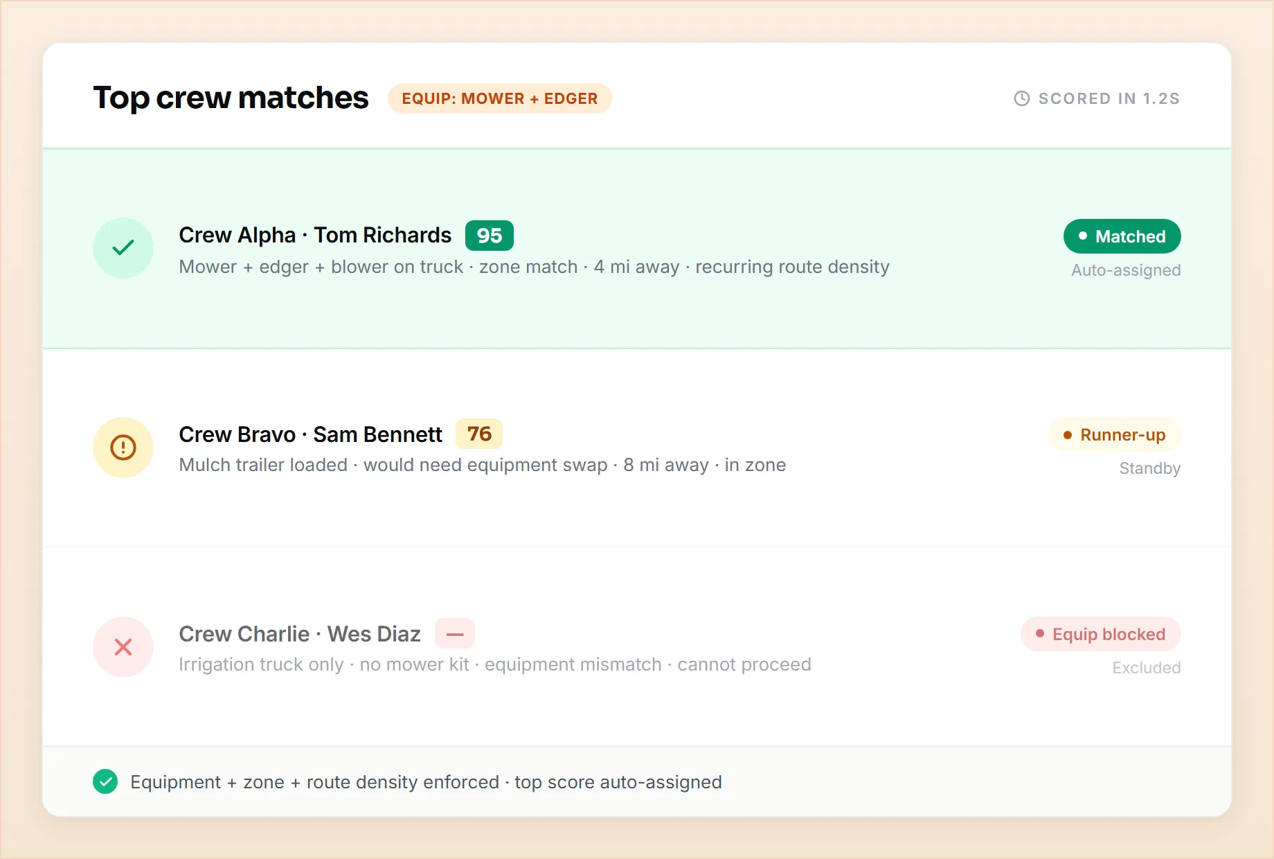Click the red X icon for Crew Charlie
This screenshot has width=1274, height=859.
click(123, 646)
